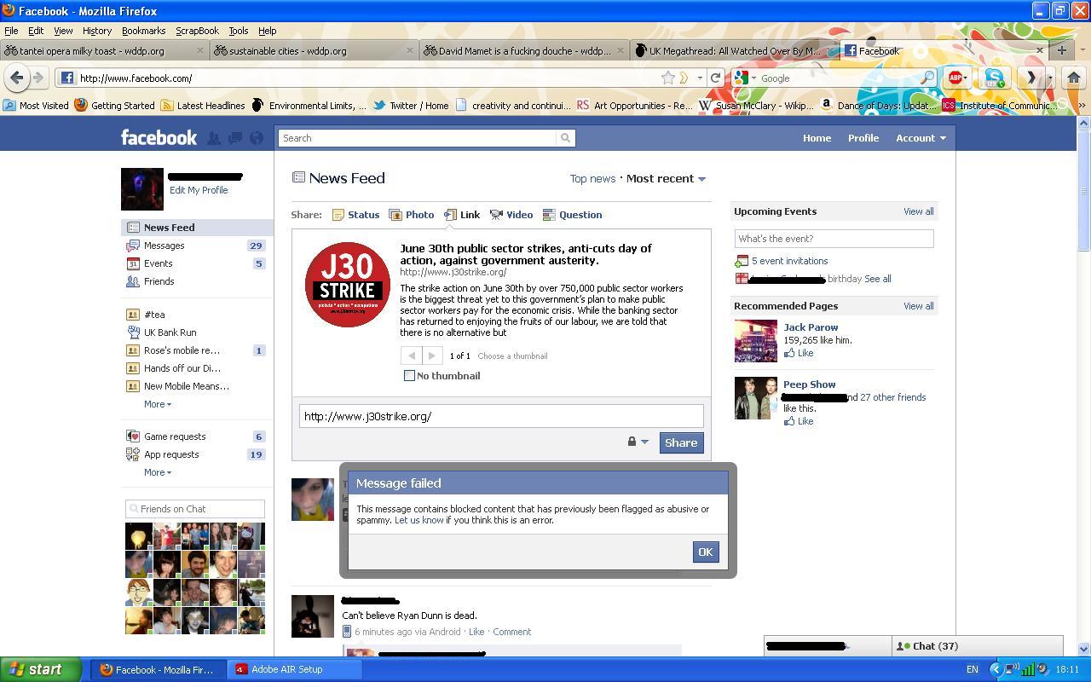Open the Most recent feed dropdown
The width and height of the screenshot is (1091, 682).
click(666, 179)
